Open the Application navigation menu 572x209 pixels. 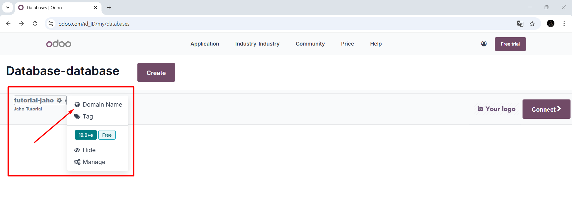coord(204,44)
